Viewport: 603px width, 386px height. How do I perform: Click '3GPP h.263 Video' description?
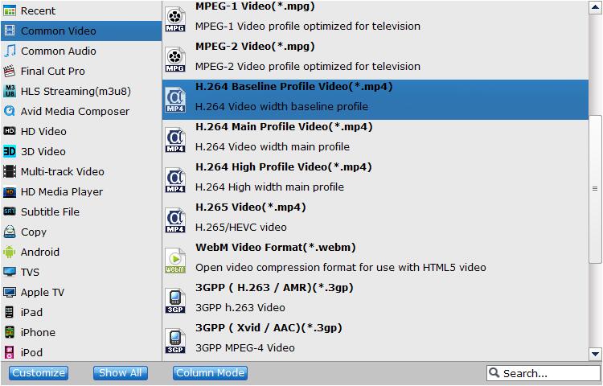[240, 307]
